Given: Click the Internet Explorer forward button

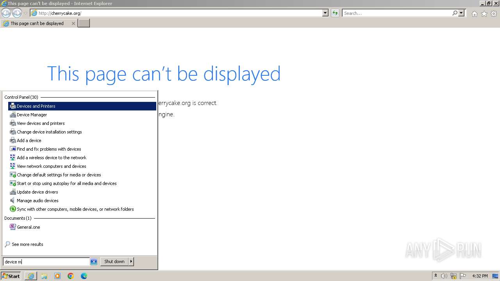Looking at the screenshot, I should point(17,13).
